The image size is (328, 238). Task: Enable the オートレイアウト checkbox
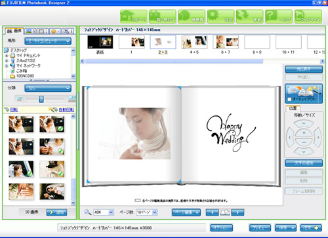(x=289, y=99)
